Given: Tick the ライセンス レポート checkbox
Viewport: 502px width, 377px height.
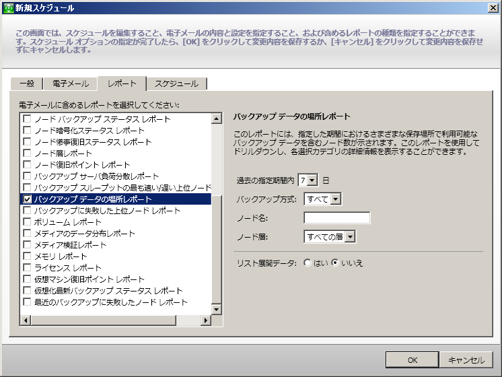Looking at the screenshot, I should [x=27, y=267].
